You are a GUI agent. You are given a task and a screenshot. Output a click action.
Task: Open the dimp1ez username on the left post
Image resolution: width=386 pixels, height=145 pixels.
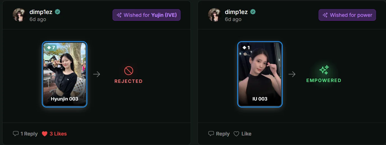[41, 12]
